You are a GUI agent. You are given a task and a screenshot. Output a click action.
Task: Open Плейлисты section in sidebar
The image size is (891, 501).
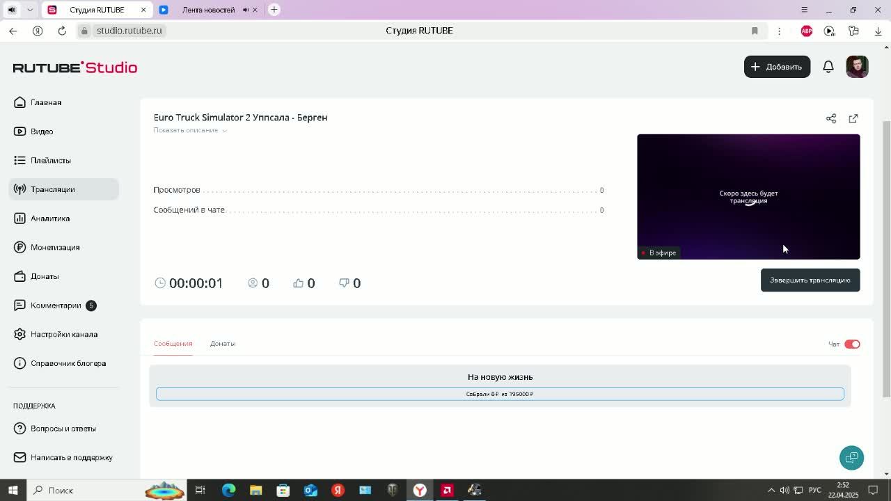tap(50, 160)
